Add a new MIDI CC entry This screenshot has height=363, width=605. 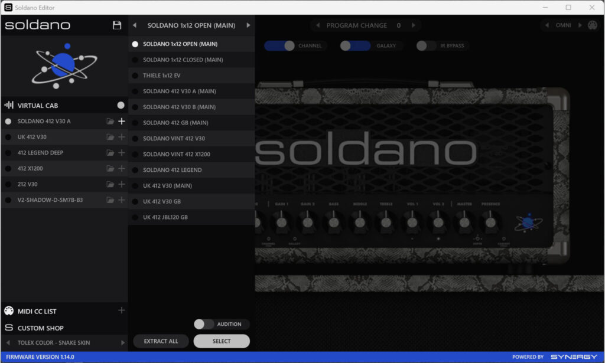122,310
